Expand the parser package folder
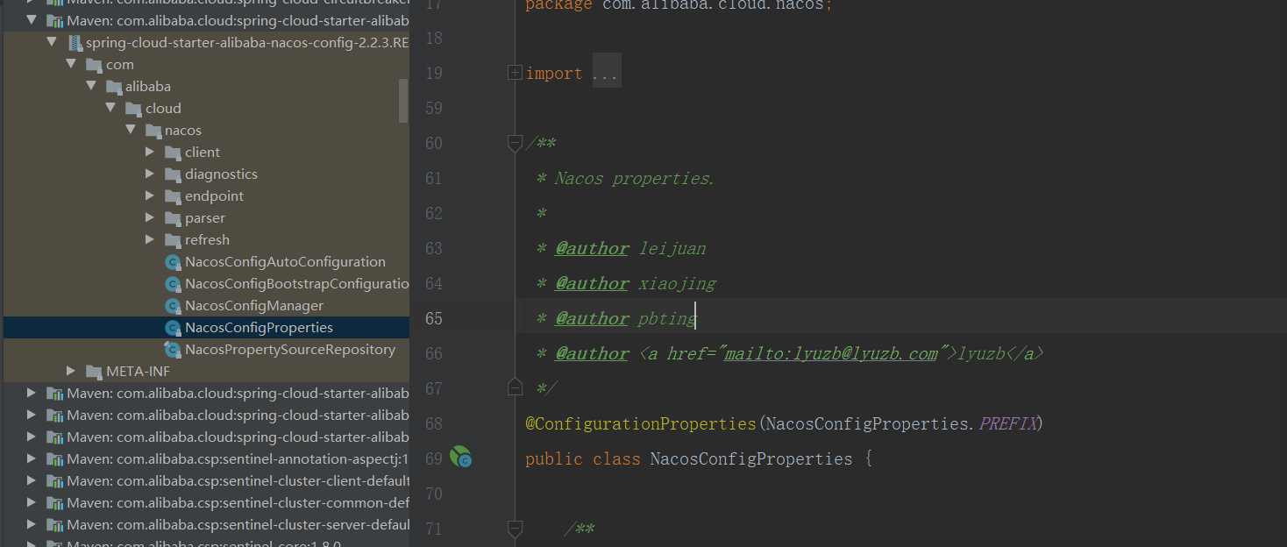Image resolution: width=1287 pixels, height=547 pixels. 151,218
